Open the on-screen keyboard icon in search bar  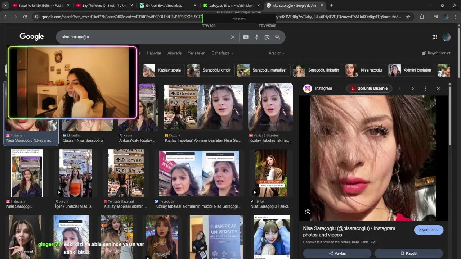(246, 37)
